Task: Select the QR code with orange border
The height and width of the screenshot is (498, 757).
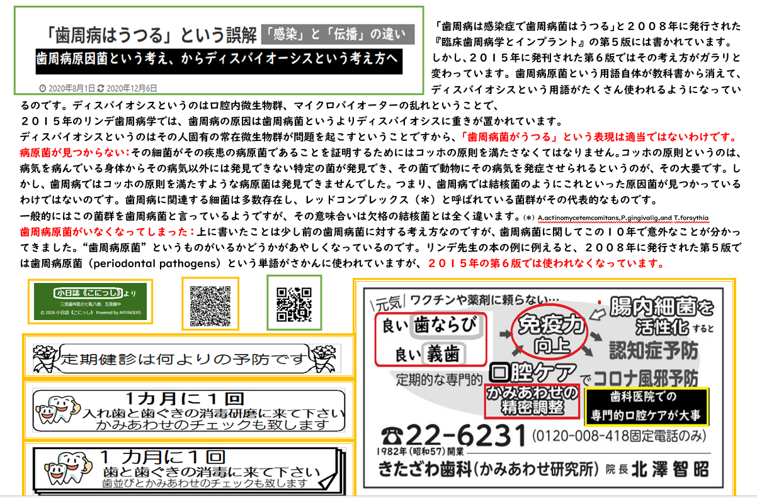Action: click(210, 304)
